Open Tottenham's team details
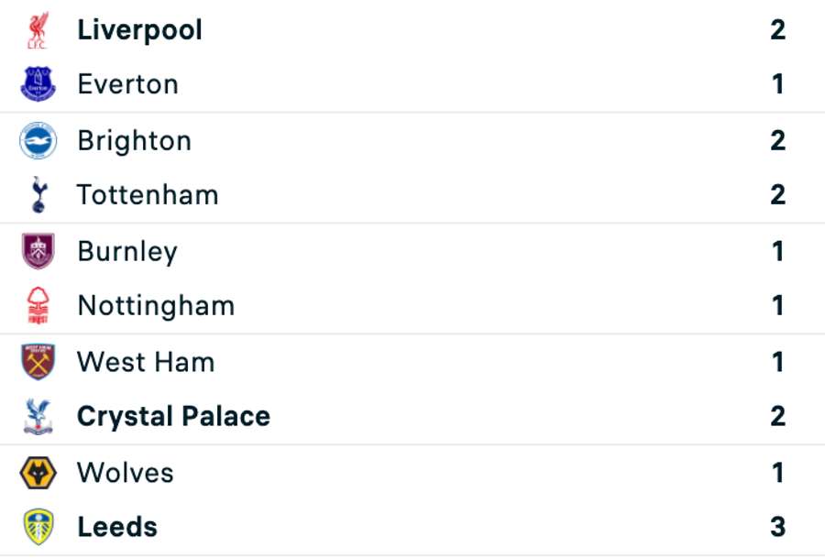This screenshot has width=825, height=558. click(x=148, y=194)
